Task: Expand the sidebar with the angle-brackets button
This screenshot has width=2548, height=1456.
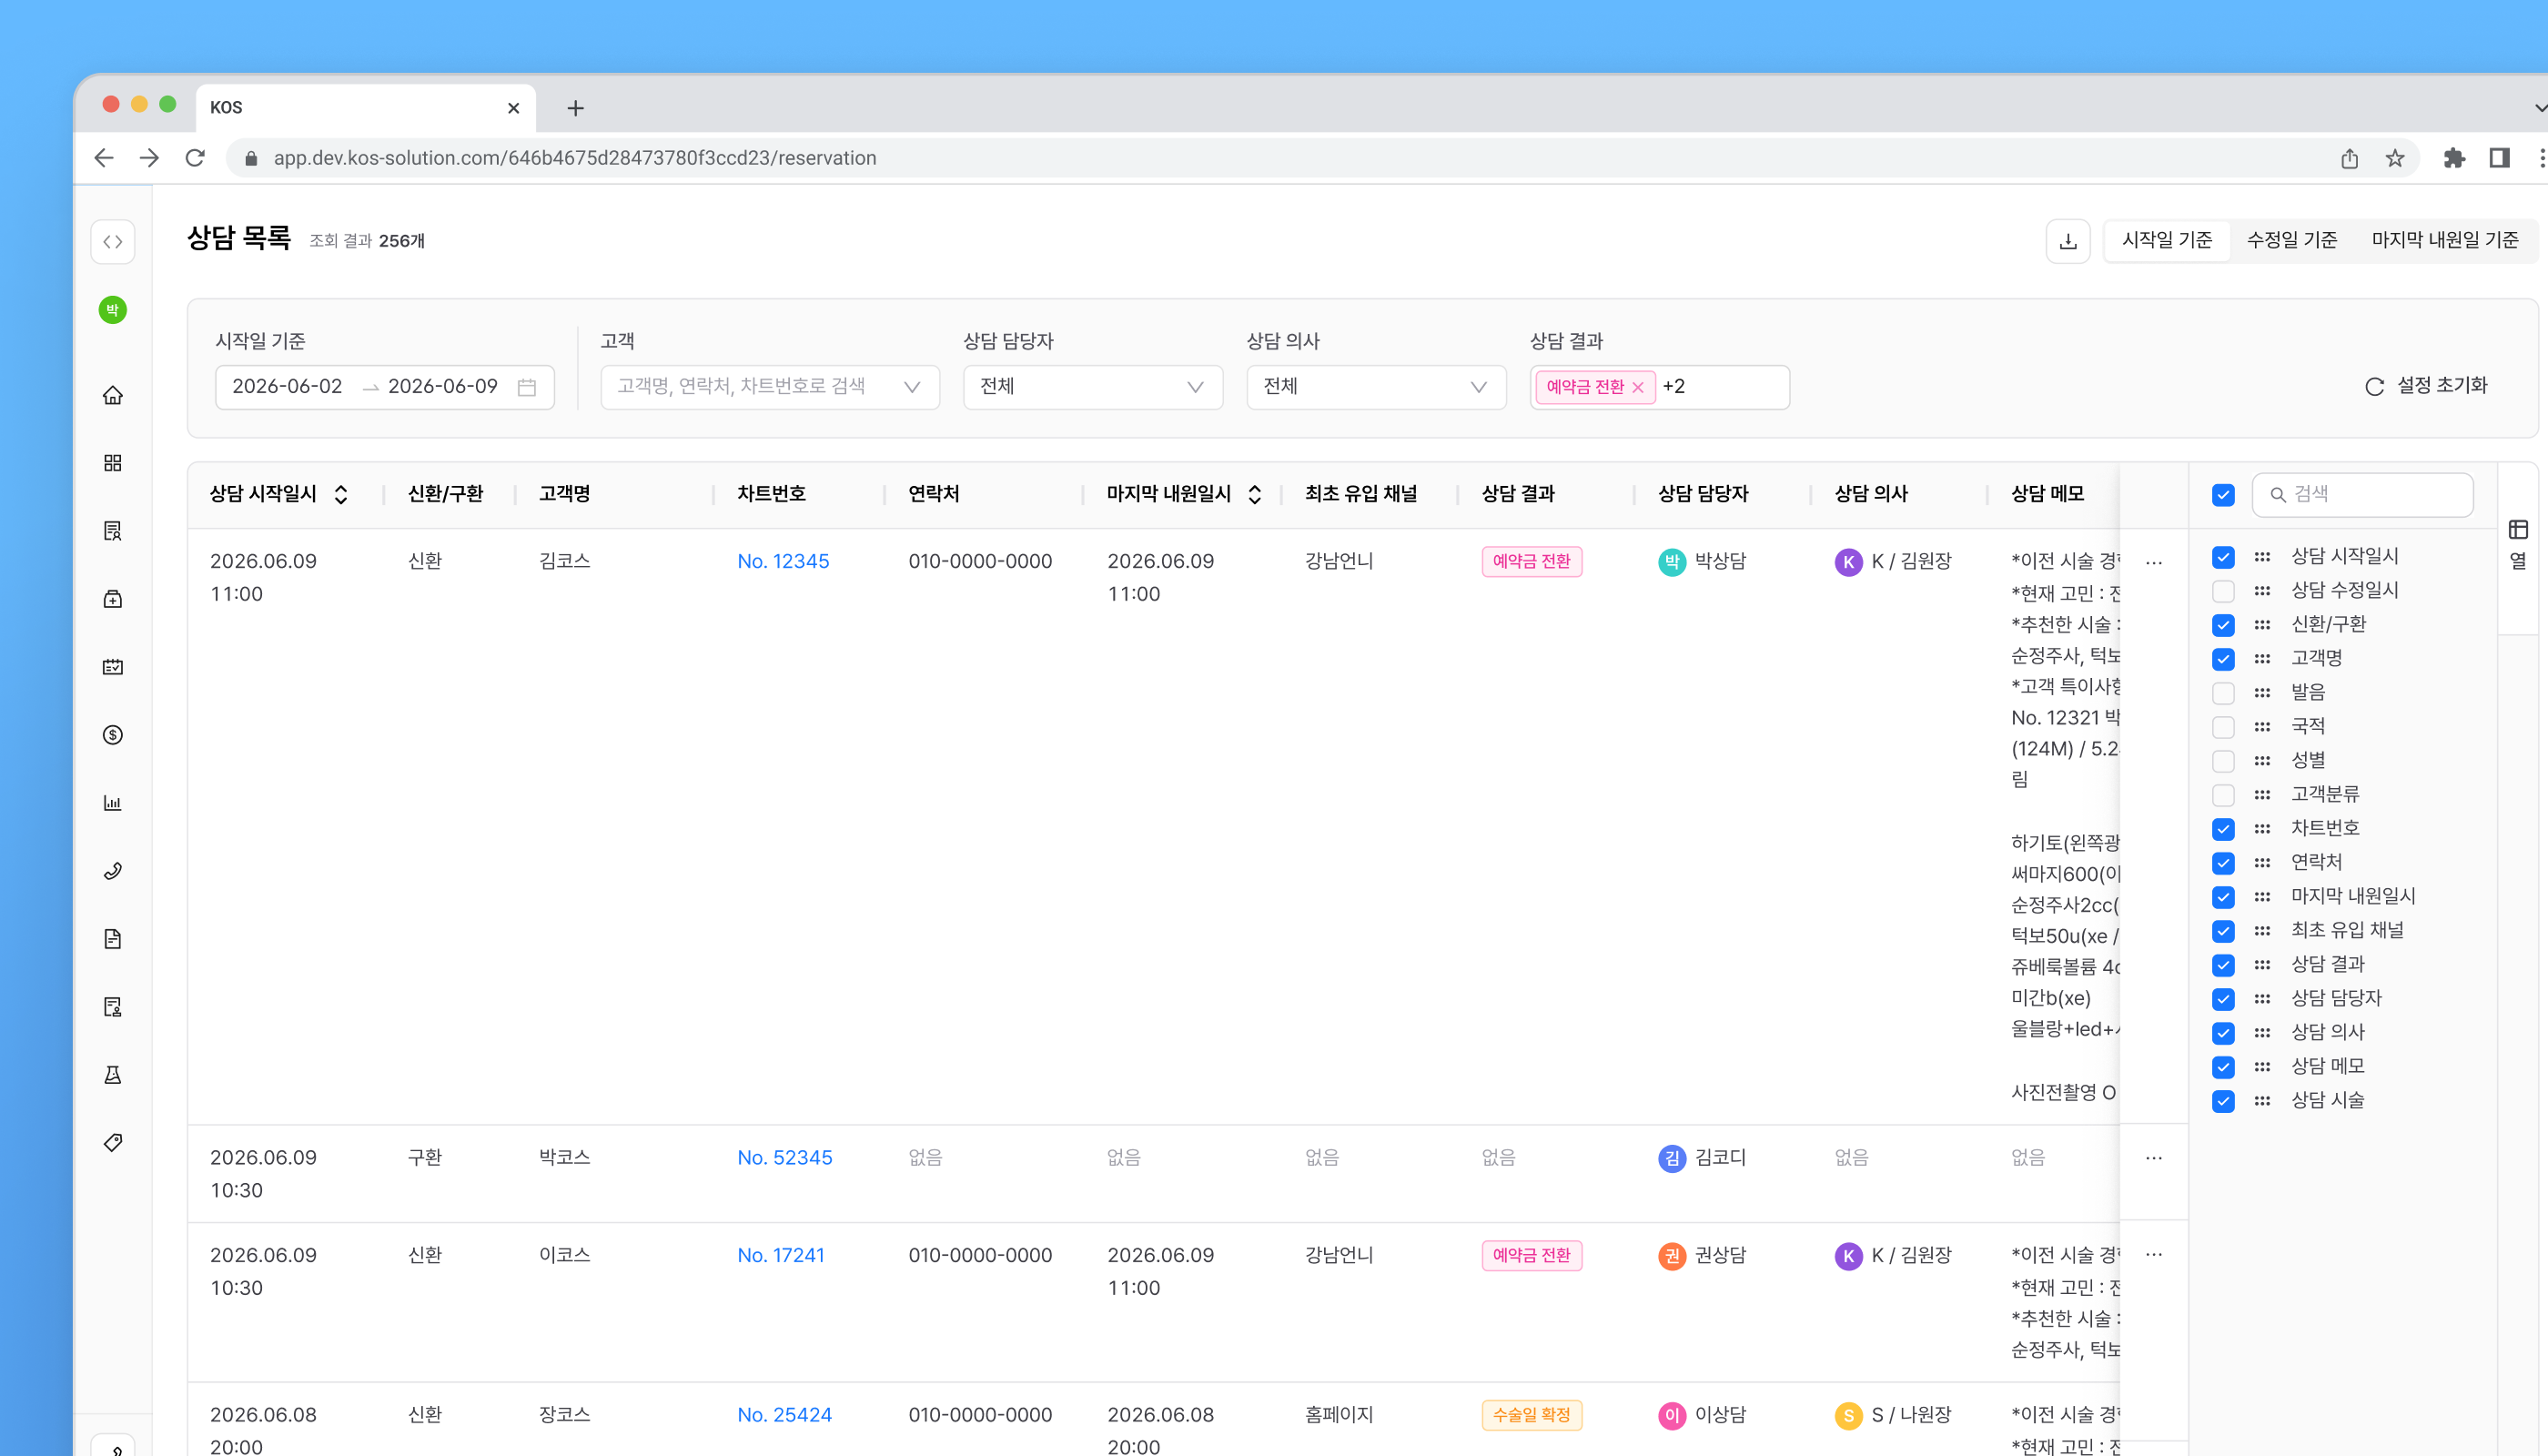Action: [113, 242]
